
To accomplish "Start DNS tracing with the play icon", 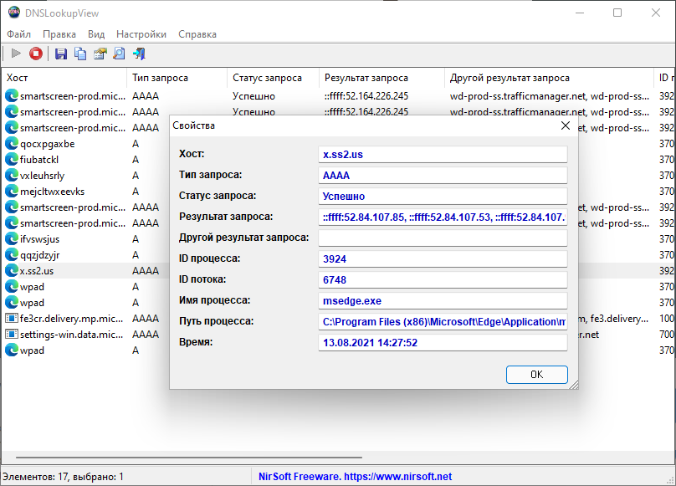I will (x=16, y=54).
